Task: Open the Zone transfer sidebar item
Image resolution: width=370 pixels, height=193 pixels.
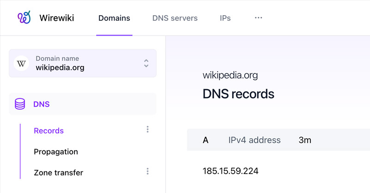Action: click(x=59, y=173)
